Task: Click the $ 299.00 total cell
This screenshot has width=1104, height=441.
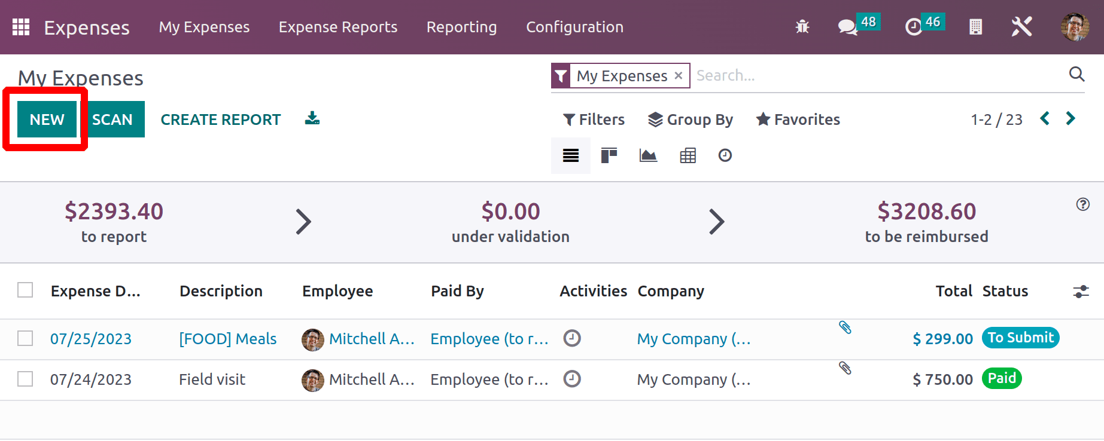Action: (x=942, y=339)
